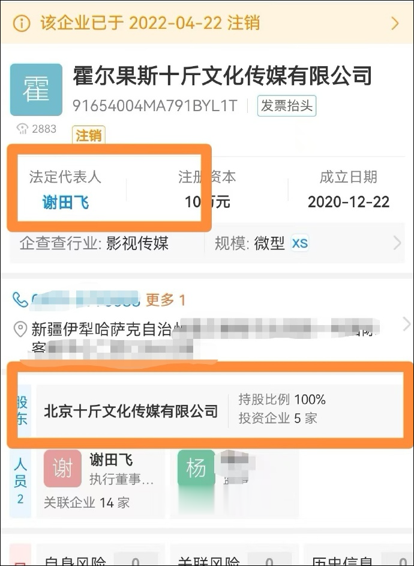This screenshot has height=566, width=414.
Task: Click the 注销 status tag
Action: [x=89, y=135]
